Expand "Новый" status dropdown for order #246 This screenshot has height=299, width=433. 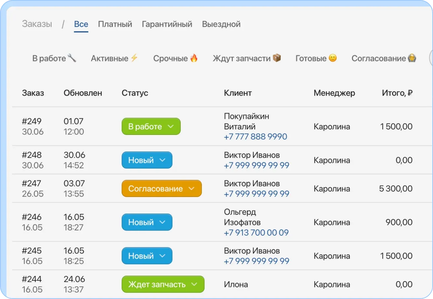[x=147, y=222]
